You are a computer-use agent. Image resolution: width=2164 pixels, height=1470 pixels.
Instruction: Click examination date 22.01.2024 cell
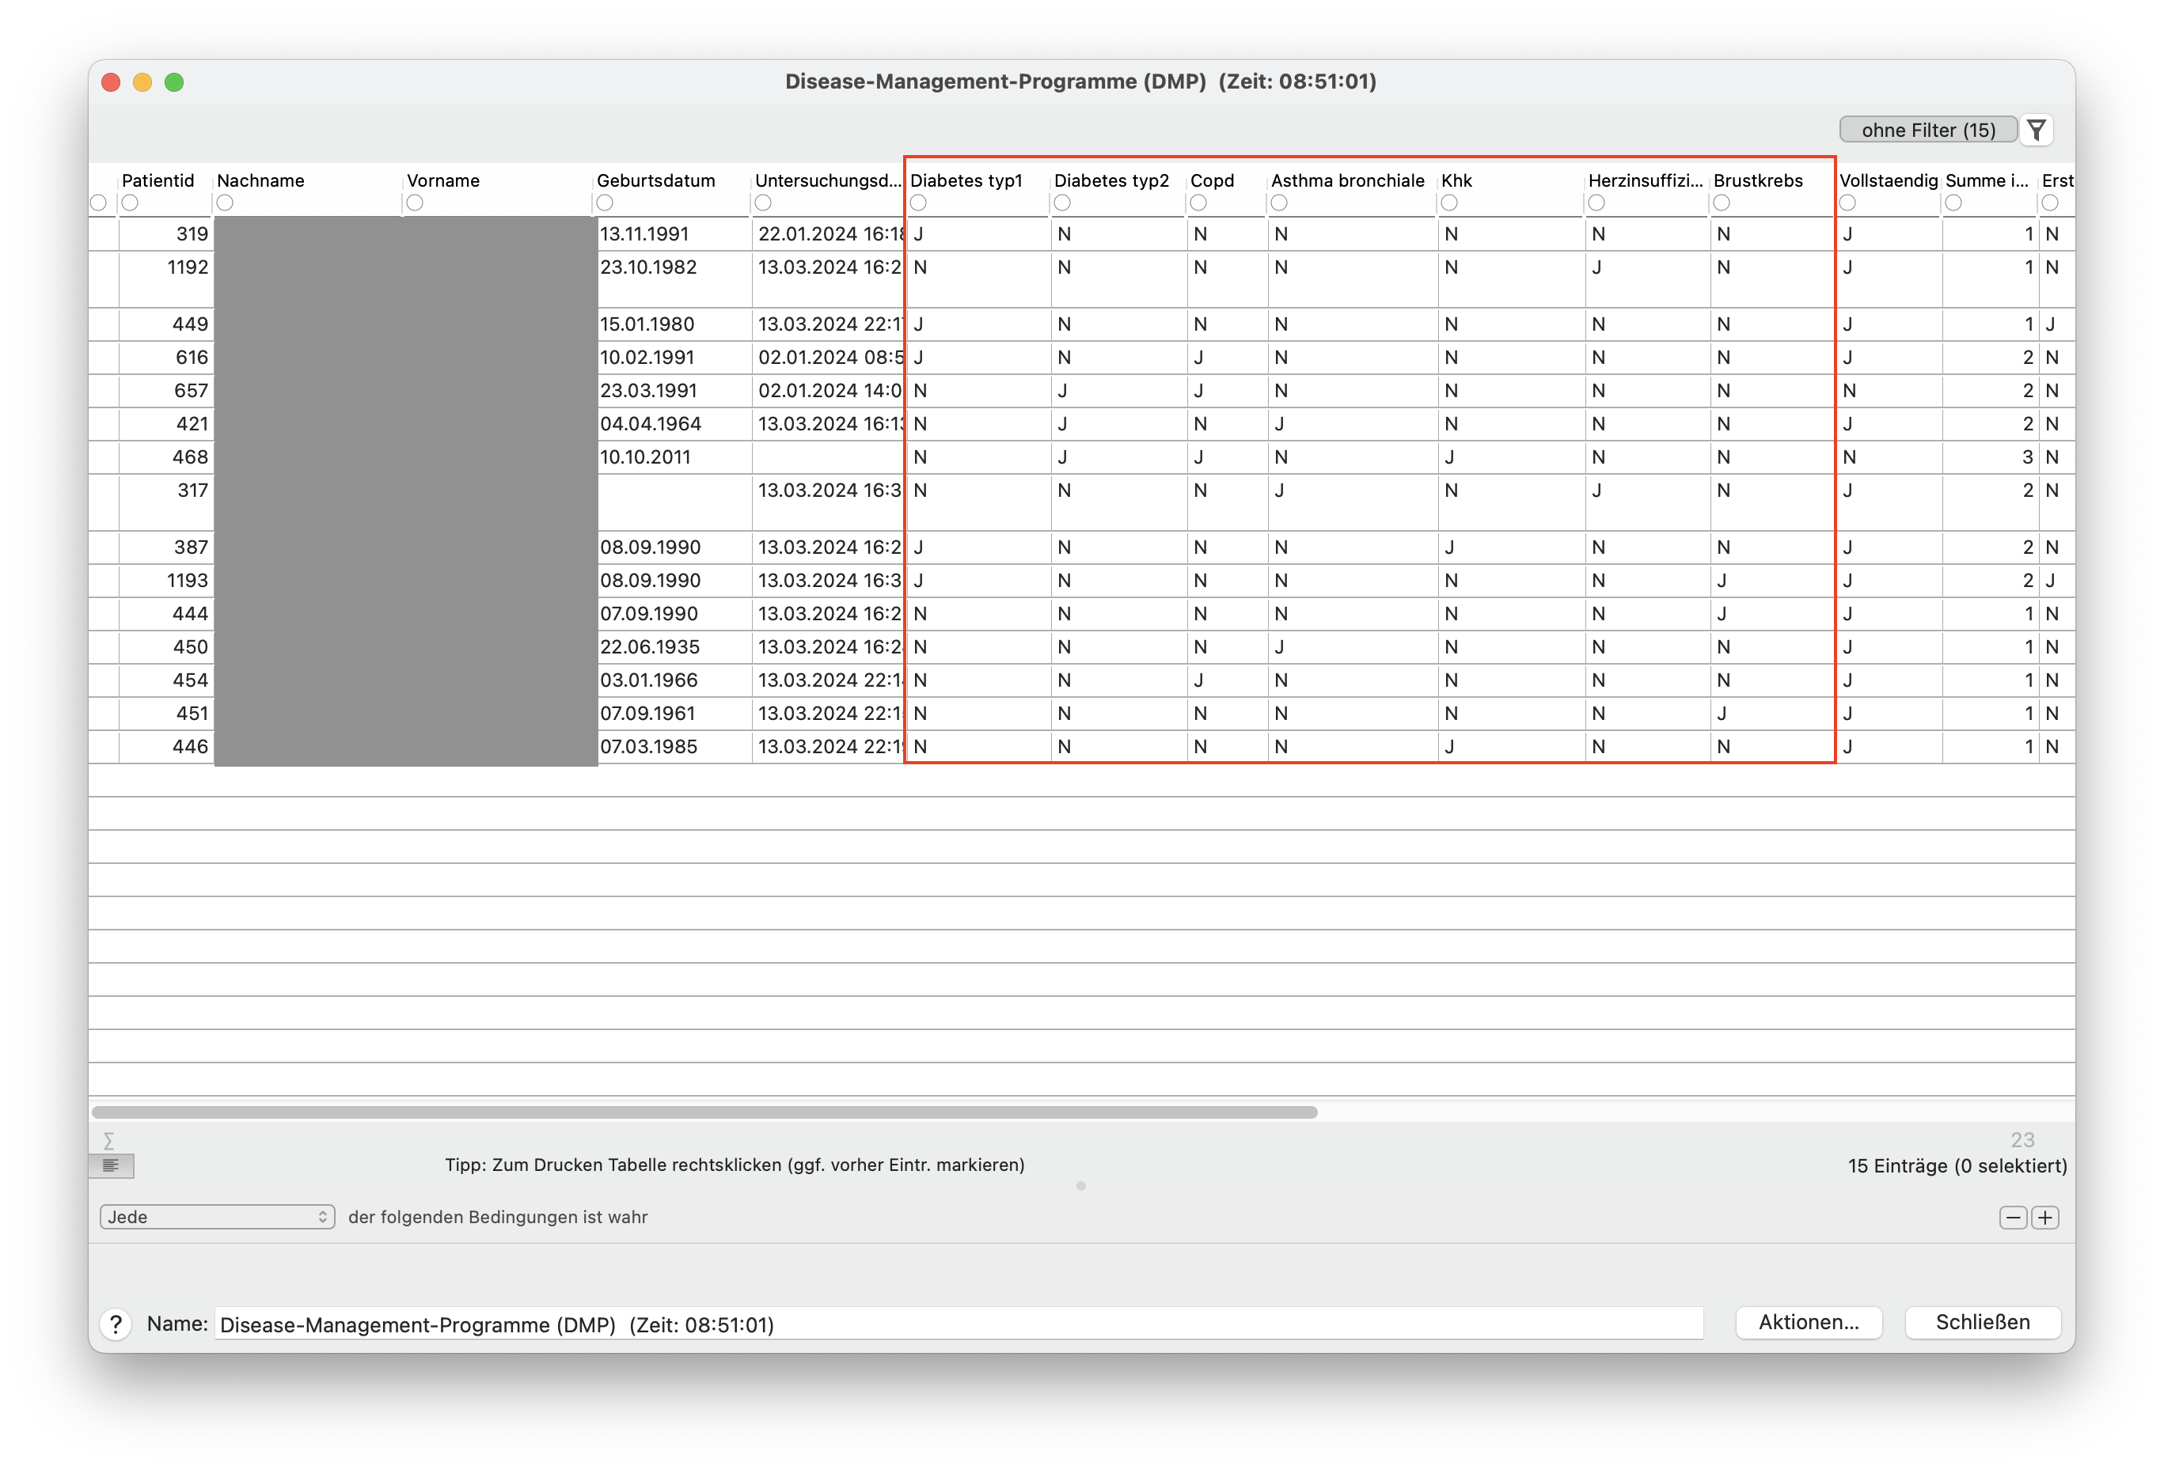pyautogui.click(x=830, y=235)
